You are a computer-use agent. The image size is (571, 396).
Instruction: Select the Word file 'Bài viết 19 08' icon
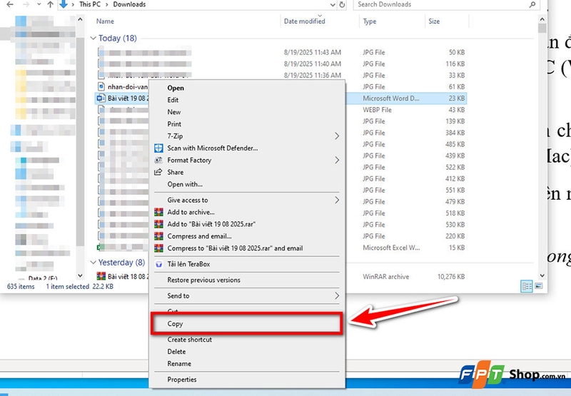(101, 98)
